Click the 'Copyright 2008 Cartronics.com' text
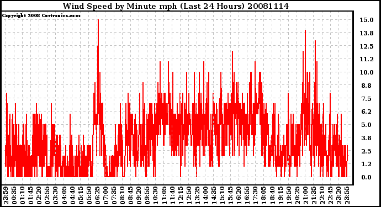 tap(41, 15)
